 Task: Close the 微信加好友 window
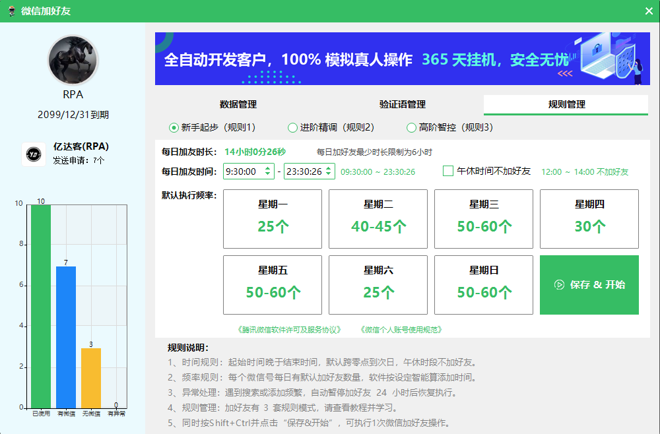coord(649,11)
